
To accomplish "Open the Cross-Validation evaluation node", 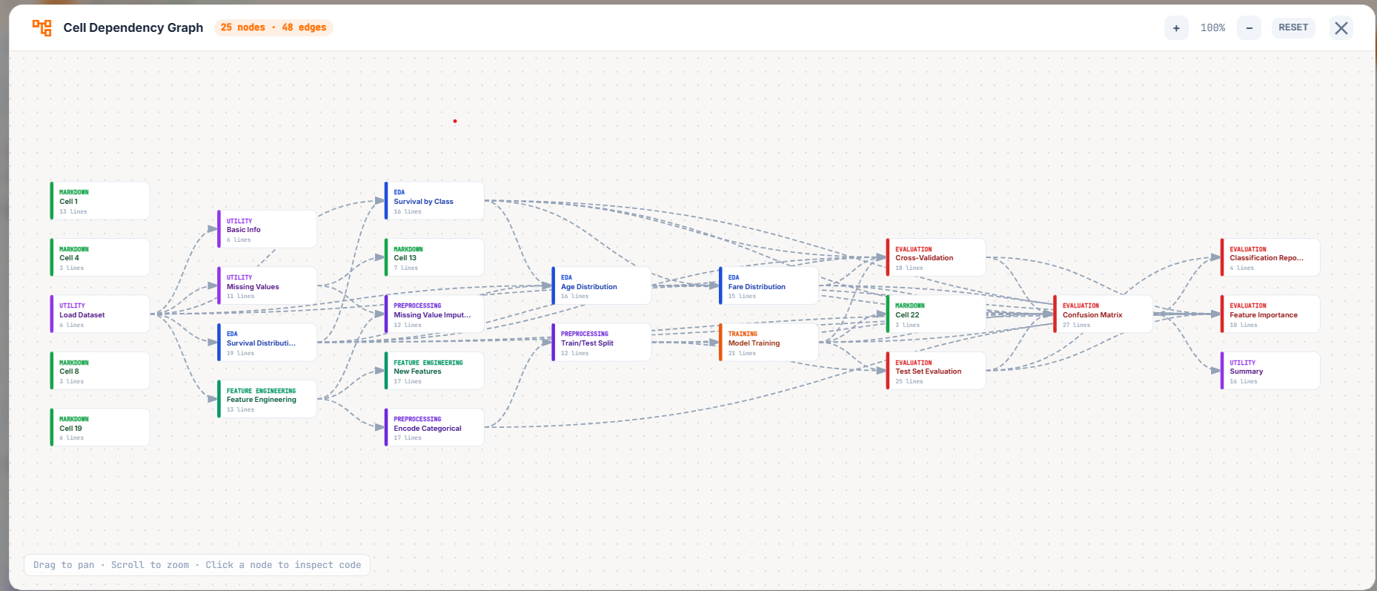I will click(x=936, y=257).
